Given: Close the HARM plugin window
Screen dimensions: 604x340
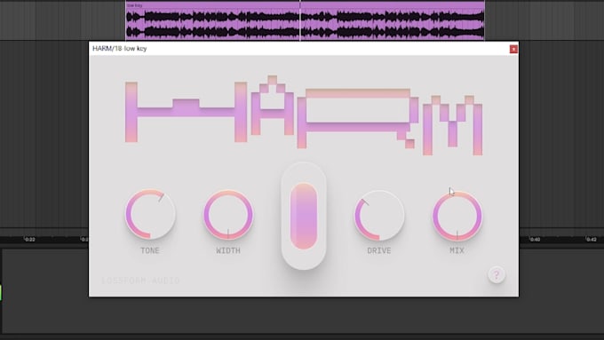Looking at the screenshot, I should [x=513, y=49].
